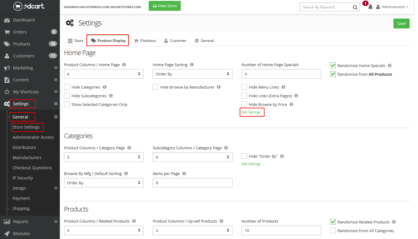Image resolution: width=418 pixels, height=239 pixels.
Task: Expand the Marketing sidebar menu
Action: pos(56,68)
